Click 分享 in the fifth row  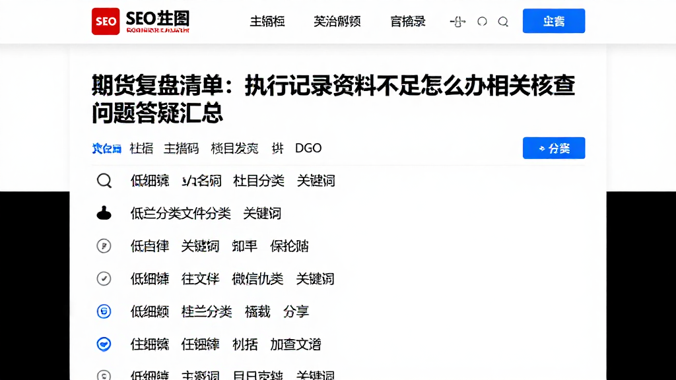tap(296, 311)
